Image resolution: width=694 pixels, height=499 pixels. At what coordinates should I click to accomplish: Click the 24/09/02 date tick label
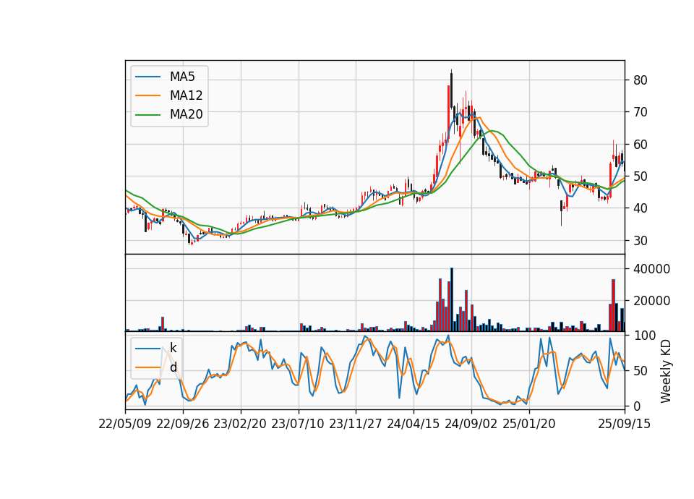tap(471, 424)
